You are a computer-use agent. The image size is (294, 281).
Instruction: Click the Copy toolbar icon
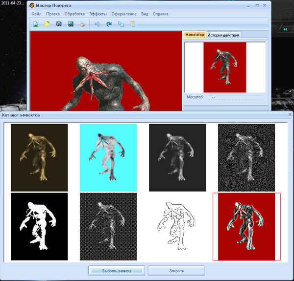(x=121, y=24)
